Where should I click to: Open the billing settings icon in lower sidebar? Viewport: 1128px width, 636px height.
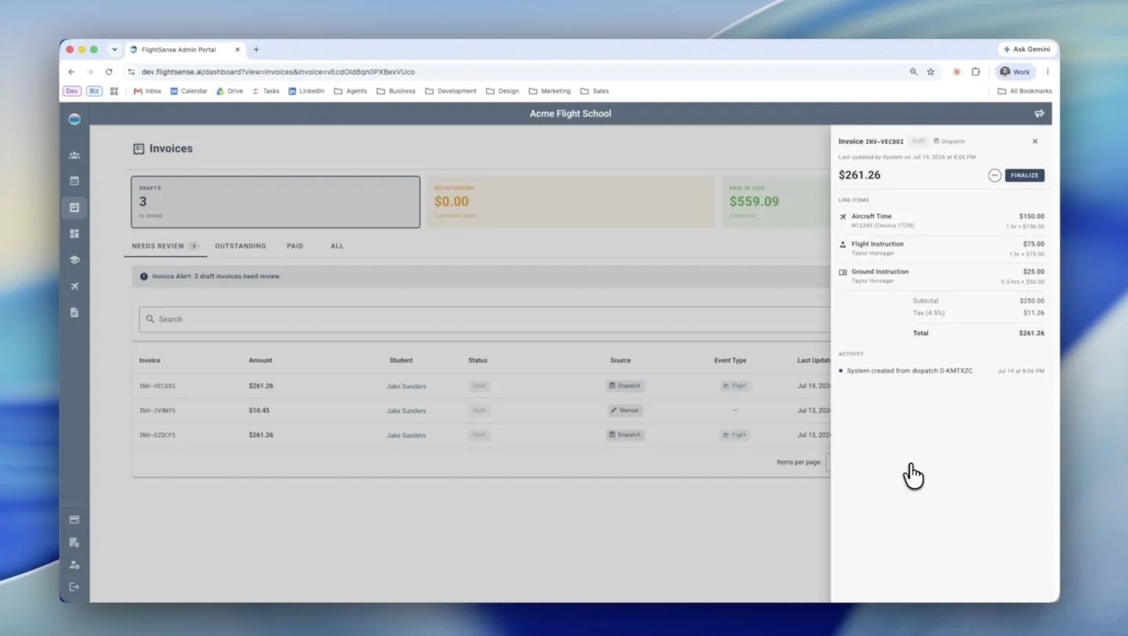click(74, 543)
